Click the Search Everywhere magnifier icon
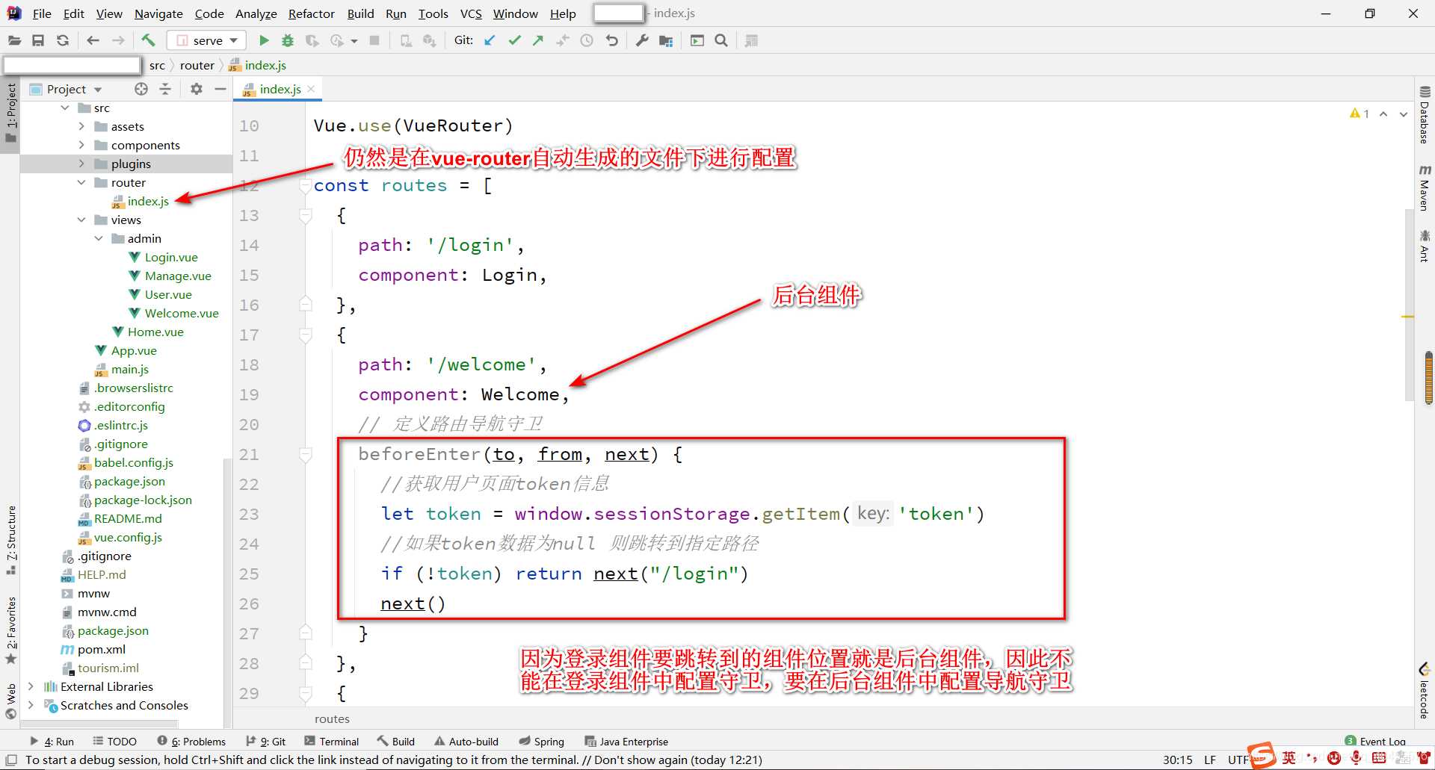The width and height of the screenshot is (1435, 770). coord(721,40)
